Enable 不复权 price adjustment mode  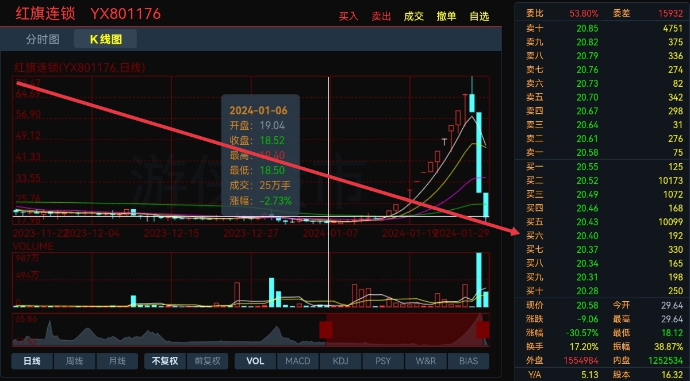tap(165, 361)
